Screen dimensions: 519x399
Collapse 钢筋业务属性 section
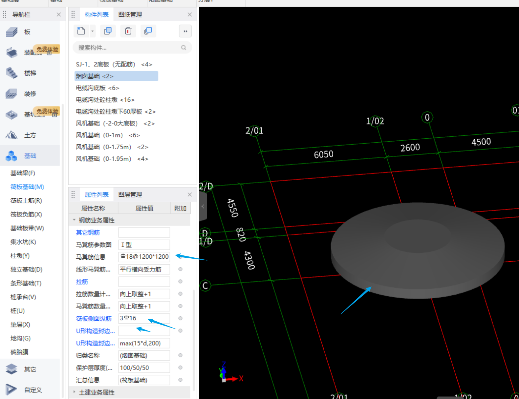pyautogui.click(x=74, y=220)
